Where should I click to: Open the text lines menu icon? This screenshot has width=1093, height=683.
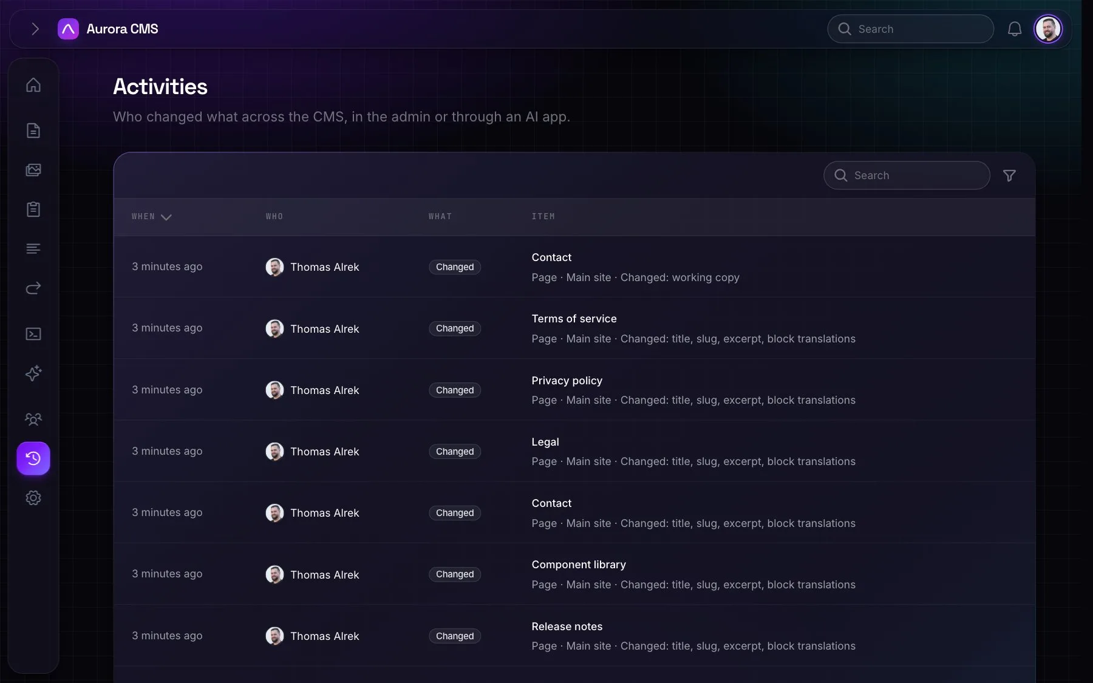coord(33,249)
